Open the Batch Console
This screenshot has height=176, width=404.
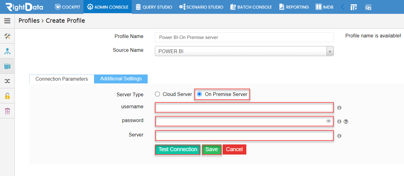[x=251, y=7]
